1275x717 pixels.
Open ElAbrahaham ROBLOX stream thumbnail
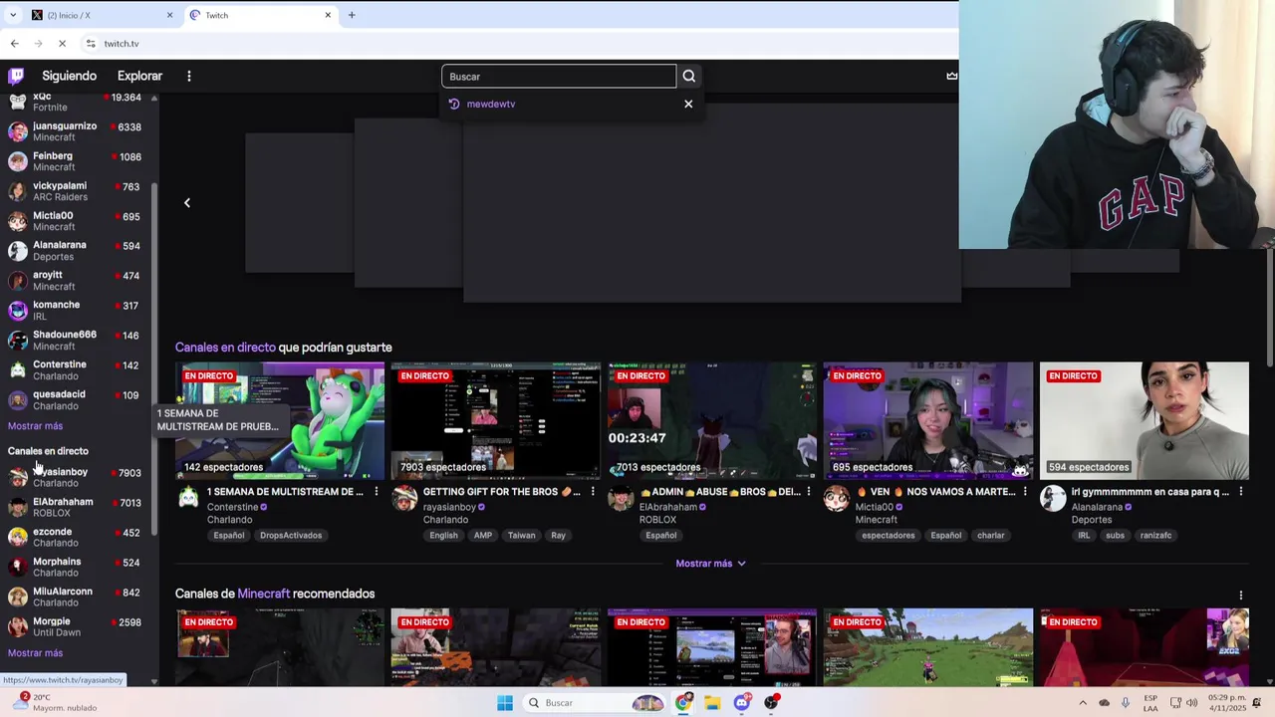[712, 421]
